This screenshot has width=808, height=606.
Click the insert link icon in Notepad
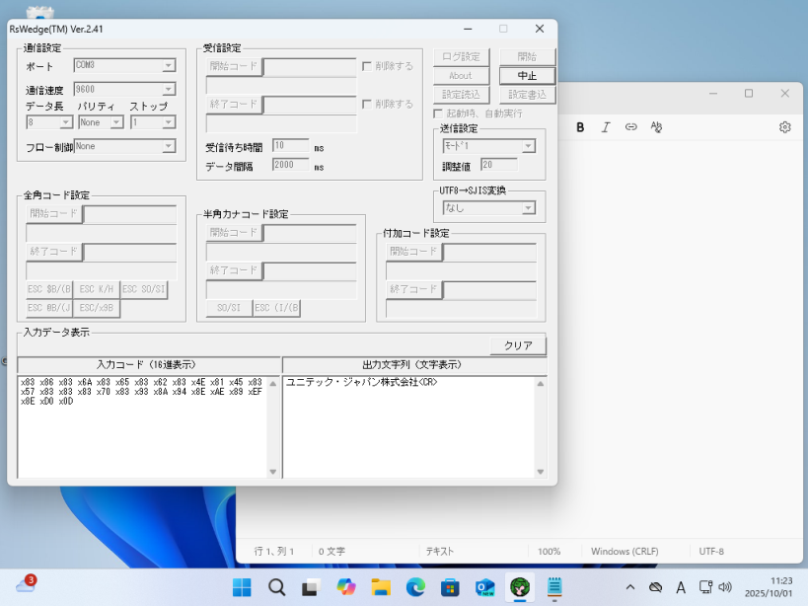[x=631, y=127]
